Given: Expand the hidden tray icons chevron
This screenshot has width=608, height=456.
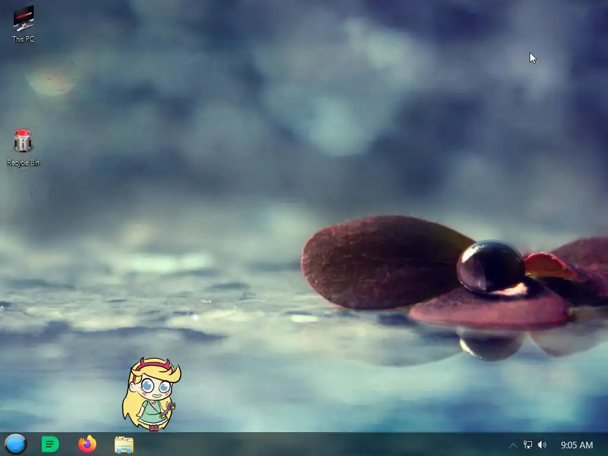Looking at the screenshot, I should [x=512, y=445].
